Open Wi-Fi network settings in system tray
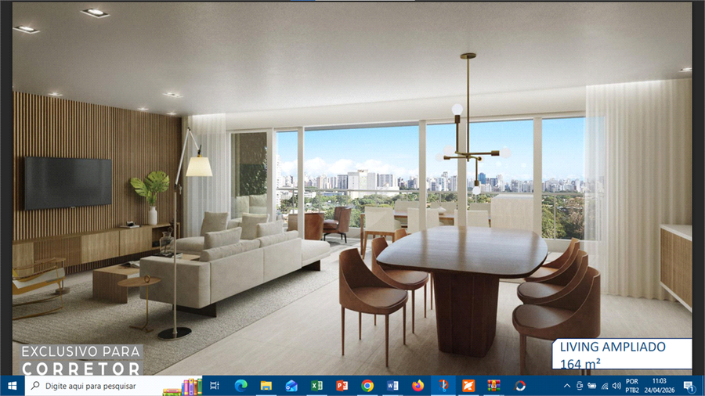Screen dimensions: 705x396 [605, 386]
